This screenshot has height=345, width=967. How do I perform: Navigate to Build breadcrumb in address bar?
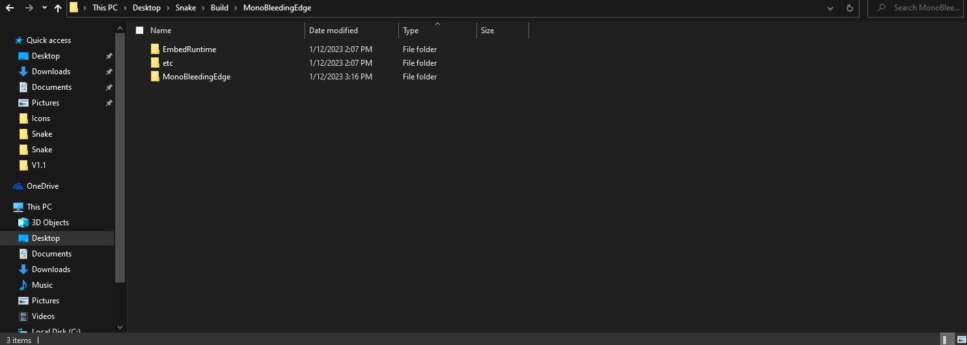(x=219, y=8)
